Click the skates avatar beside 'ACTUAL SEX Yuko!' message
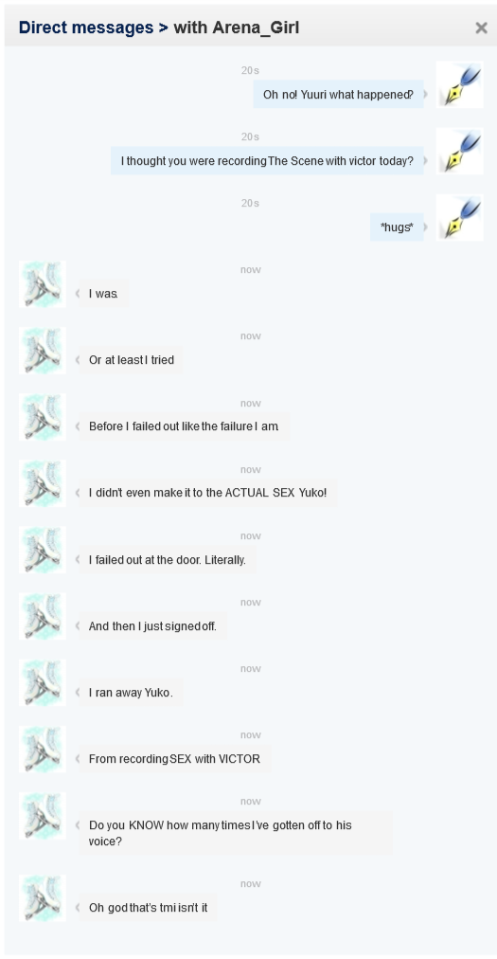Image resolution: width=497 pixels, height=959 pixels. (43, 483)
